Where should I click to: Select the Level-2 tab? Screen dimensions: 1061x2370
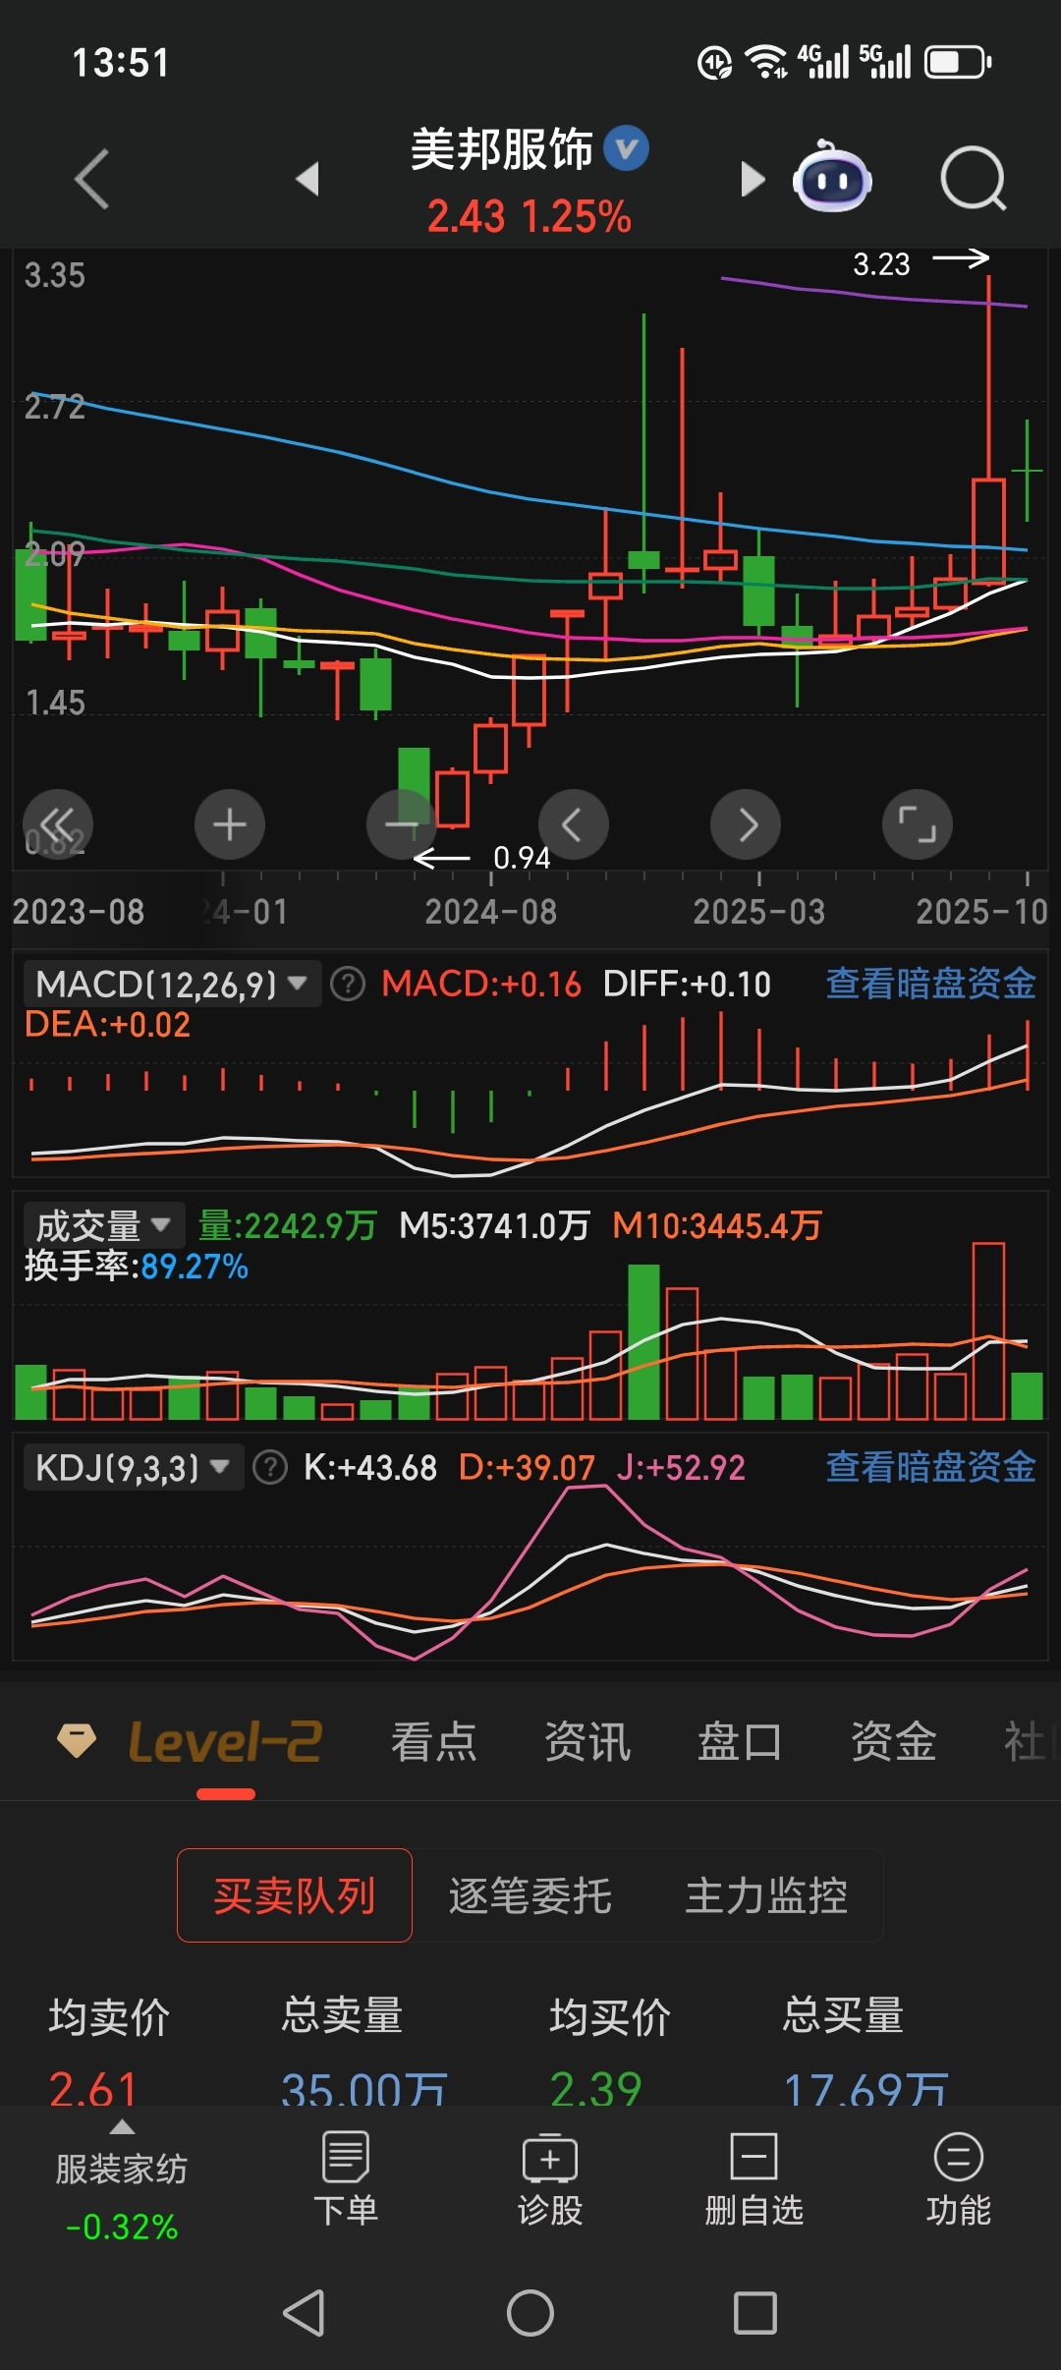(x=225, y=1742)
